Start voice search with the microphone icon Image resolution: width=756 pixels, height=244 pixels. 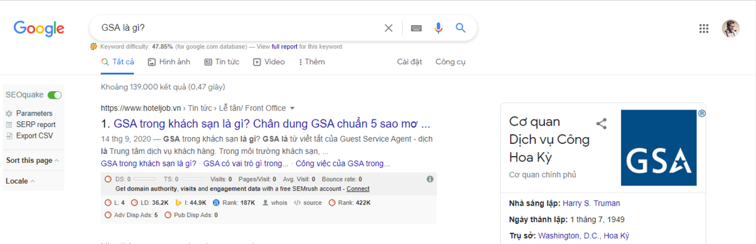coord(438,28)
